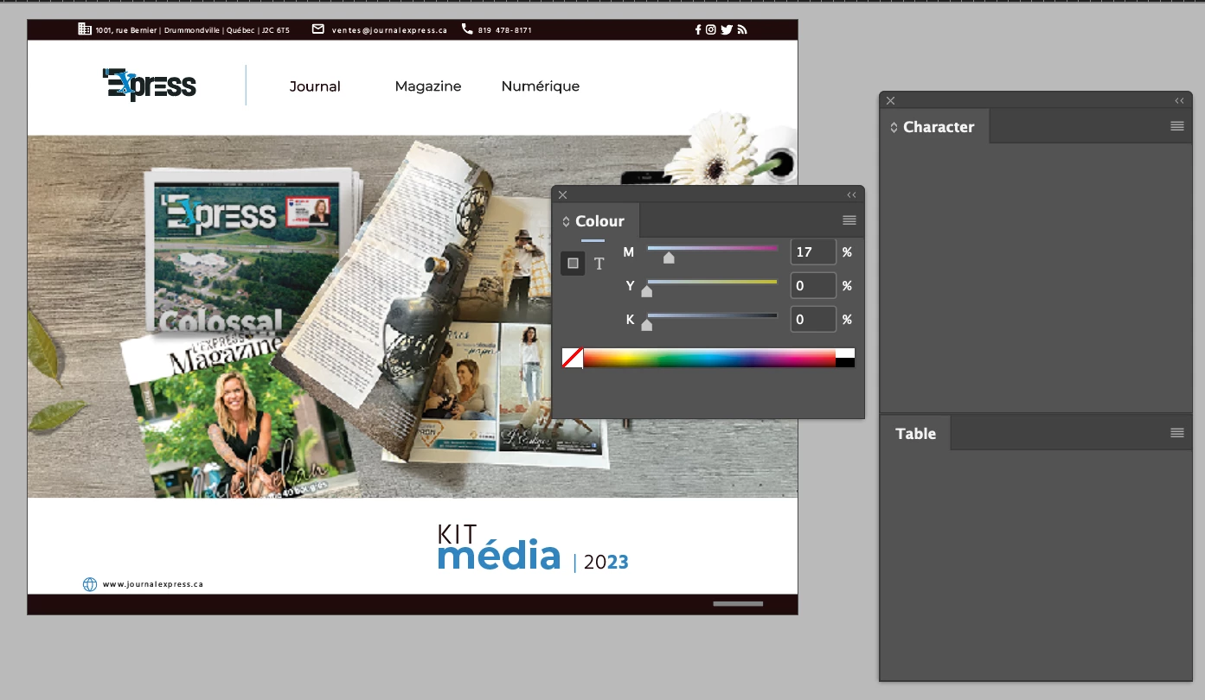
Task: Close the Character panel group
Action: click(x=890, y=101)
